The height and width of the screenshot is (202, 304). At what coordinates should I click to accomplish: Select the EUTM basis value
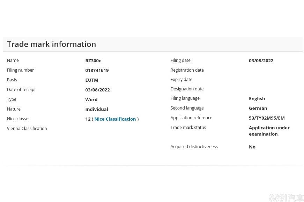pyautogui.click(x=91, y=80)
